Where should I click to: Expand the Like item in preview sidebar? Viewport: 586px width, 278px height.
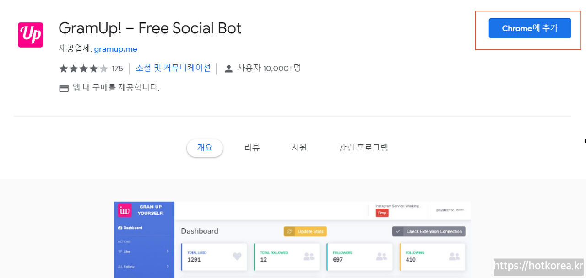[x=144, y=251]
